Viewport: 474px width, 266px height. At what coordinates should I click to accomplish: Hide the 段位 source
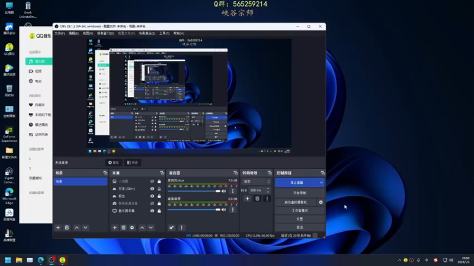[x=152, y=196]
